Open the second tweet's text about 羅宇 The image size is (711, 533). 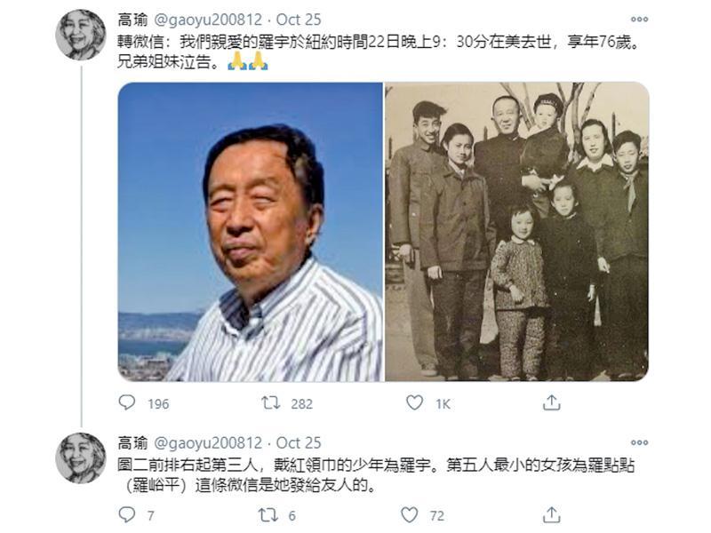coord(376,475)
